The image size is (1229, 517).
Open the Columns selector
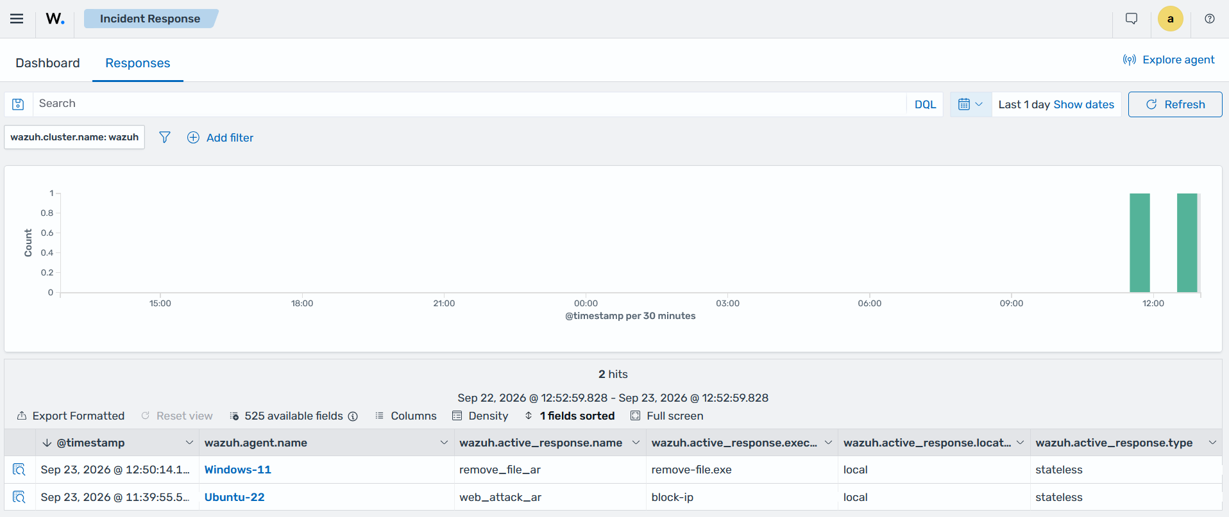click(x=405, y=416)
